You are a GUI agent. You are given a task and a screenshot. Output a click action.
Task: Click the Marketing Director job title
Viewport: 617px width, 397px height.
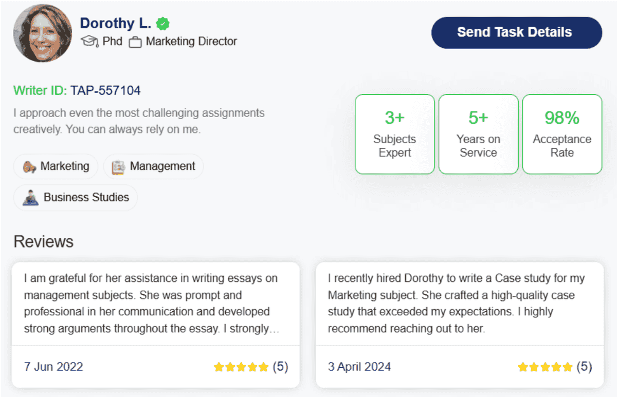coord(191,42)
